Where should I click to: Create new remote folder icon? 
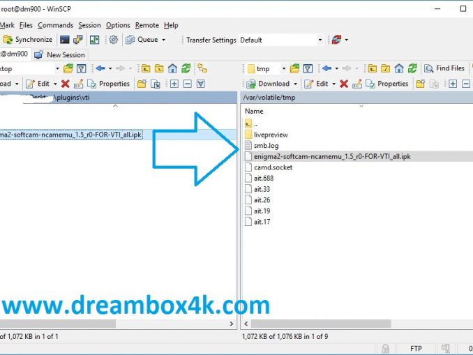coord(420,84)
